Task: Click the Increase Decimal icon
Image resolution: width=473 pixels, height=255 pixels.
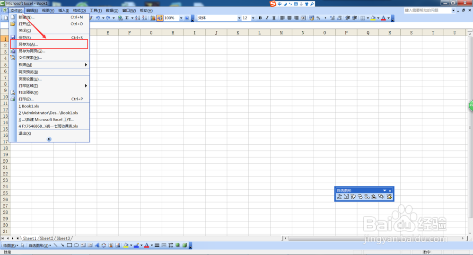Action: pyautogui.click(x=333, y=18)
